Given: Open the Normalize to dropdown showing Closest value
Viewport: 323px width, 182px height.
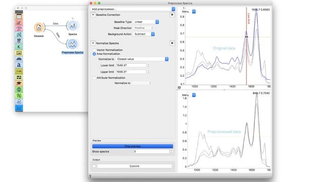Looking at the screenshot, I should (142, 59).
